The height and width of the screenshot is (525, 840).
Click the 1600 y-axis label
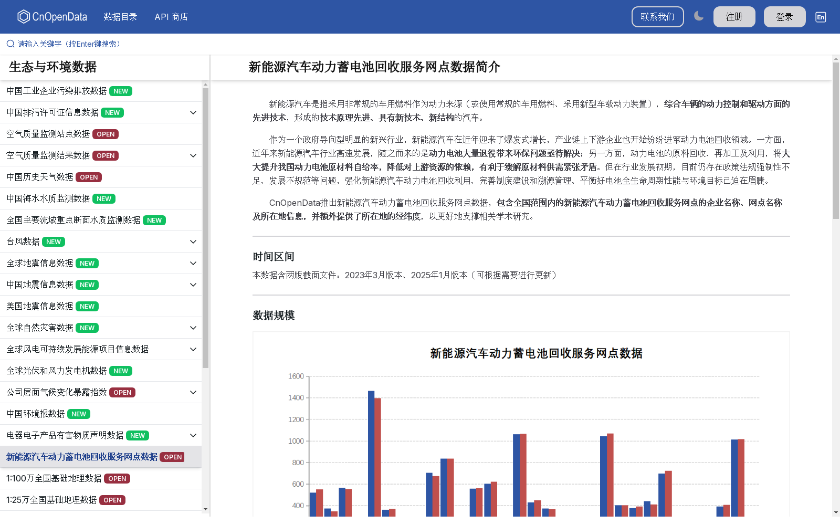click(296, 376)
